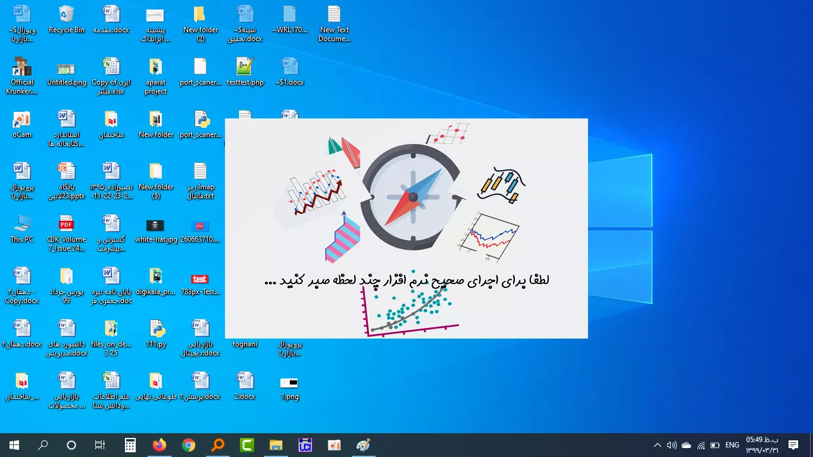Viewport: 813px width, 457px height.
Task: Open File Explorer from the taskbar
Action: pos(276,445)
